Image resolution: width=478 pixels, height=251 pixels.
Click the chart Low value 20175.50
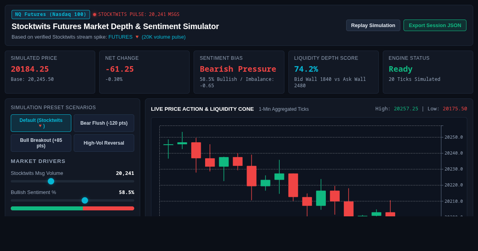[455, 109]
